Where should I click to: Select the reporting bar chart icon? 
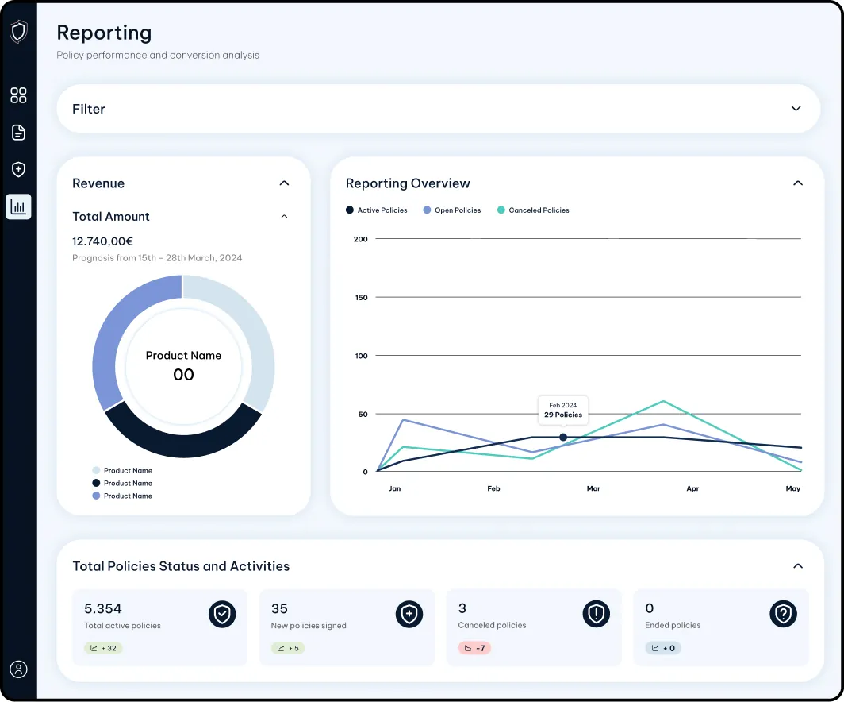click(18, 207)
